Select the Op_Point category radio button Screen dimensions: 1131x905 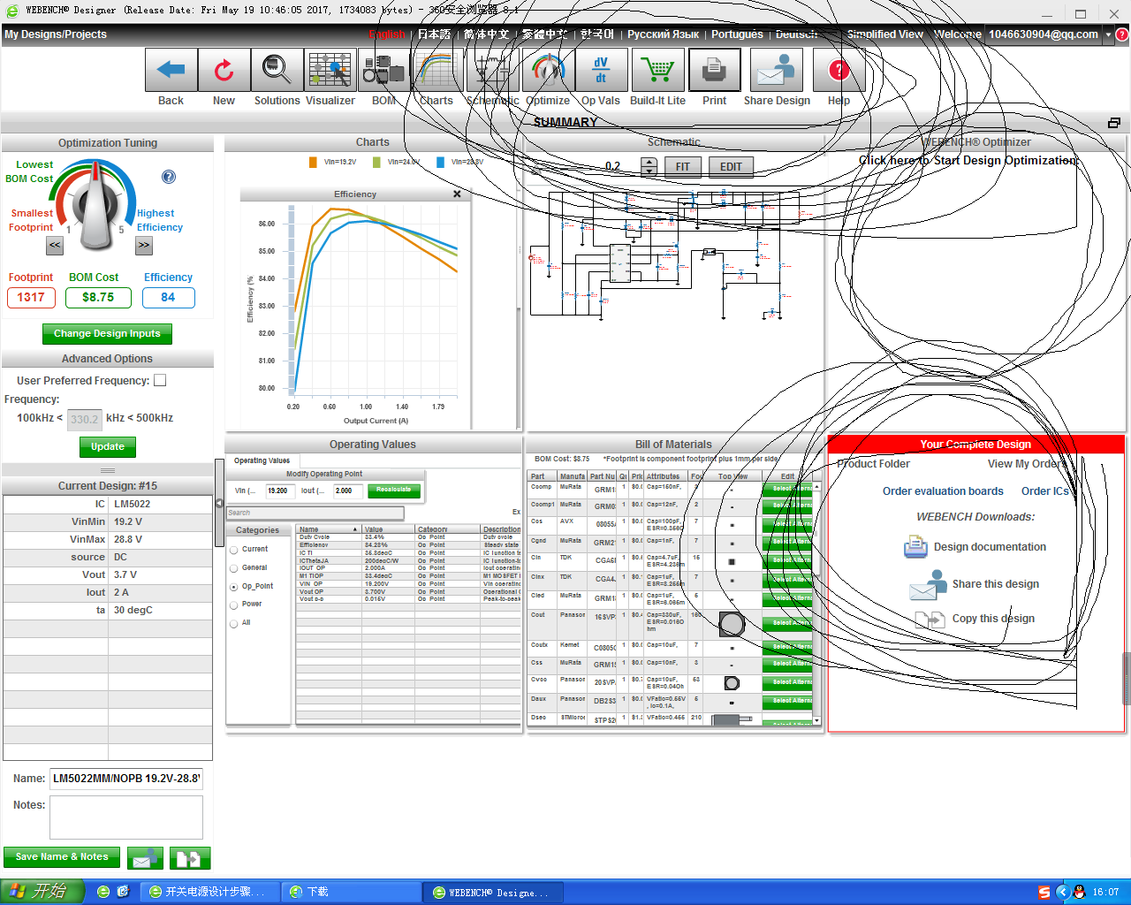pyautogui.click(x=234, y=587)
